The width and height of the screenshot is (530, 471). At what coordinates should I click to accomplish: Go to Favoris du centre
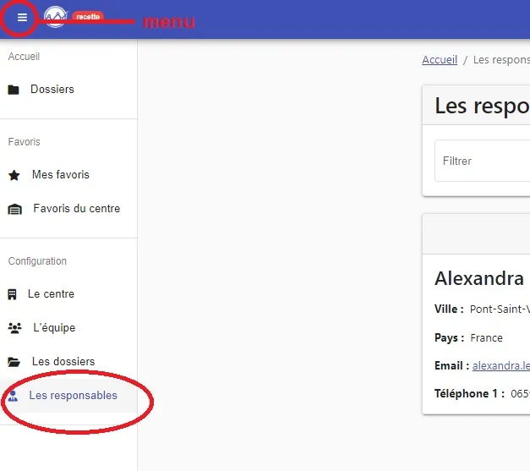tap(68, 209)
